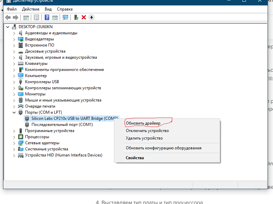Select Последовательный порт (COM1) device
This screenshot has height=204, width=273.
click(x=62, y=125)
